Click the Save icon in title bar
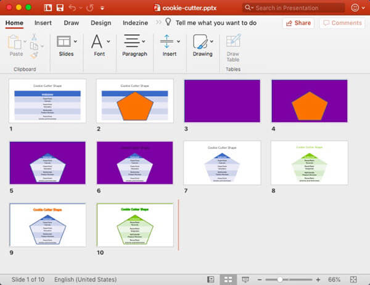 pos(59,7)
